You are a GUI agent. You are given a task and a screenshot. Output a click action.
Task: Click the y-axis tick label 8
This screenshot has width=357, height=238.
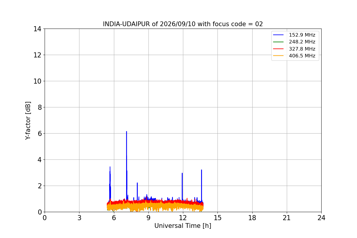coord(39,107)
